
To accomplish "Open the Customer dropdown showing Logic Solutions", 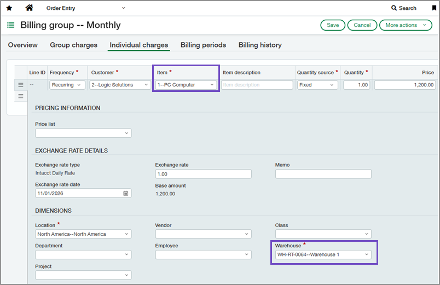I will (x=120, y=85).
